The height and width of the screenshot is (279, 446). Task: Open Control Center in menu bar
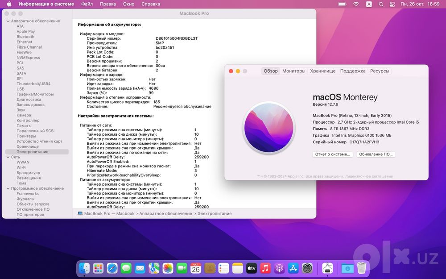(x=392, y=4)
